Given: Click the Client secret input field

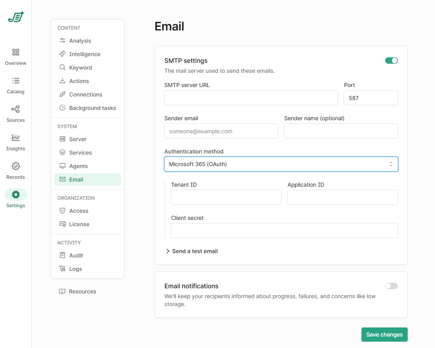Looking at the screenshot, I should tap(284, 231).
